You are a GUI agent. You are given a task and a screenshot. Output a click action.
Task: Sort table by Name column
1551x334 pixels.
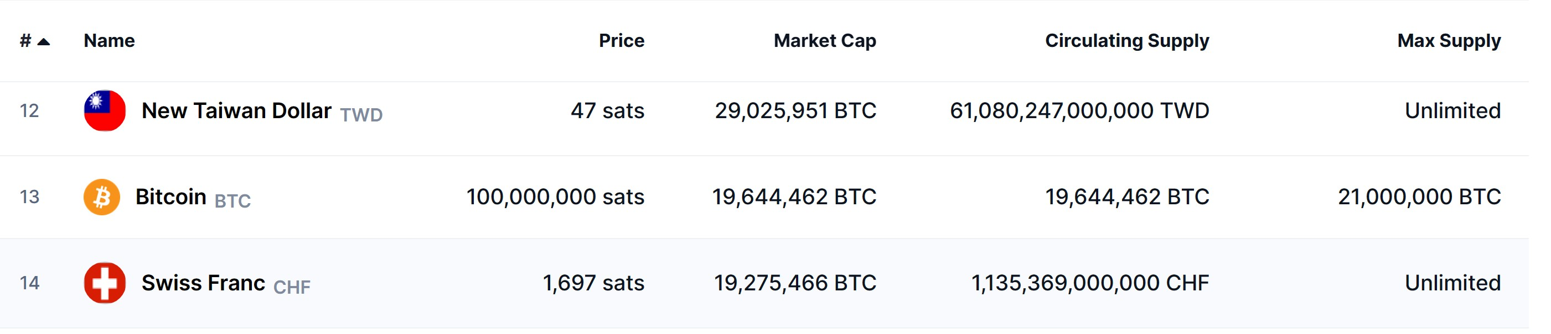[109, 41]
